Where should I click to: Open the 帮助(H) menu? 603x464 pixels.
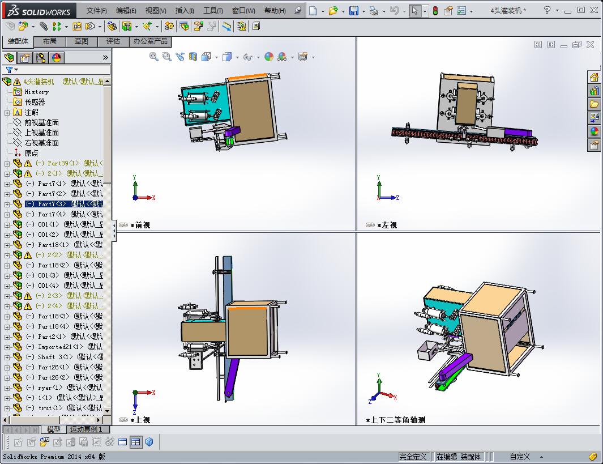click(275, 11)
